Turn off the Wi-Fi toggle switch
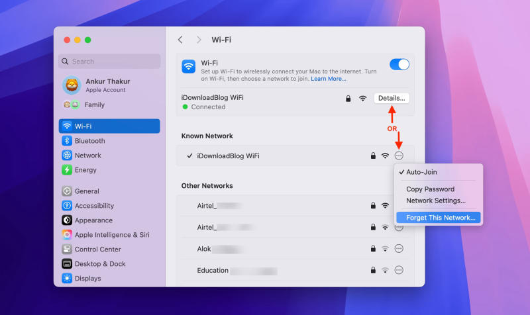530x315 pixels. coord(399,64)
